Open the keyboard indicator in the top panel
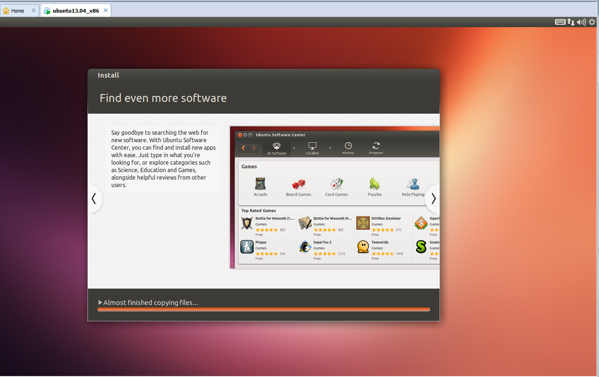The width and height of the screenshot is (599, 377). (560, 22)
